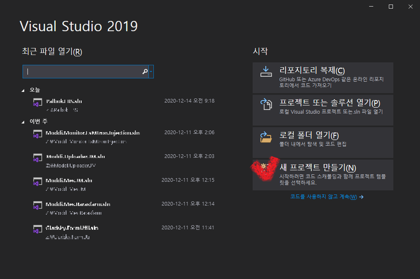420x279 pixels.
Task: Click the 로컬 폴더 열기 folder icon
Action: pyautogui.click(x=266, y=137)
